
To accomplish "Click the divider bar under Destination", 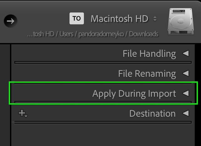I will tap(103, 122).
